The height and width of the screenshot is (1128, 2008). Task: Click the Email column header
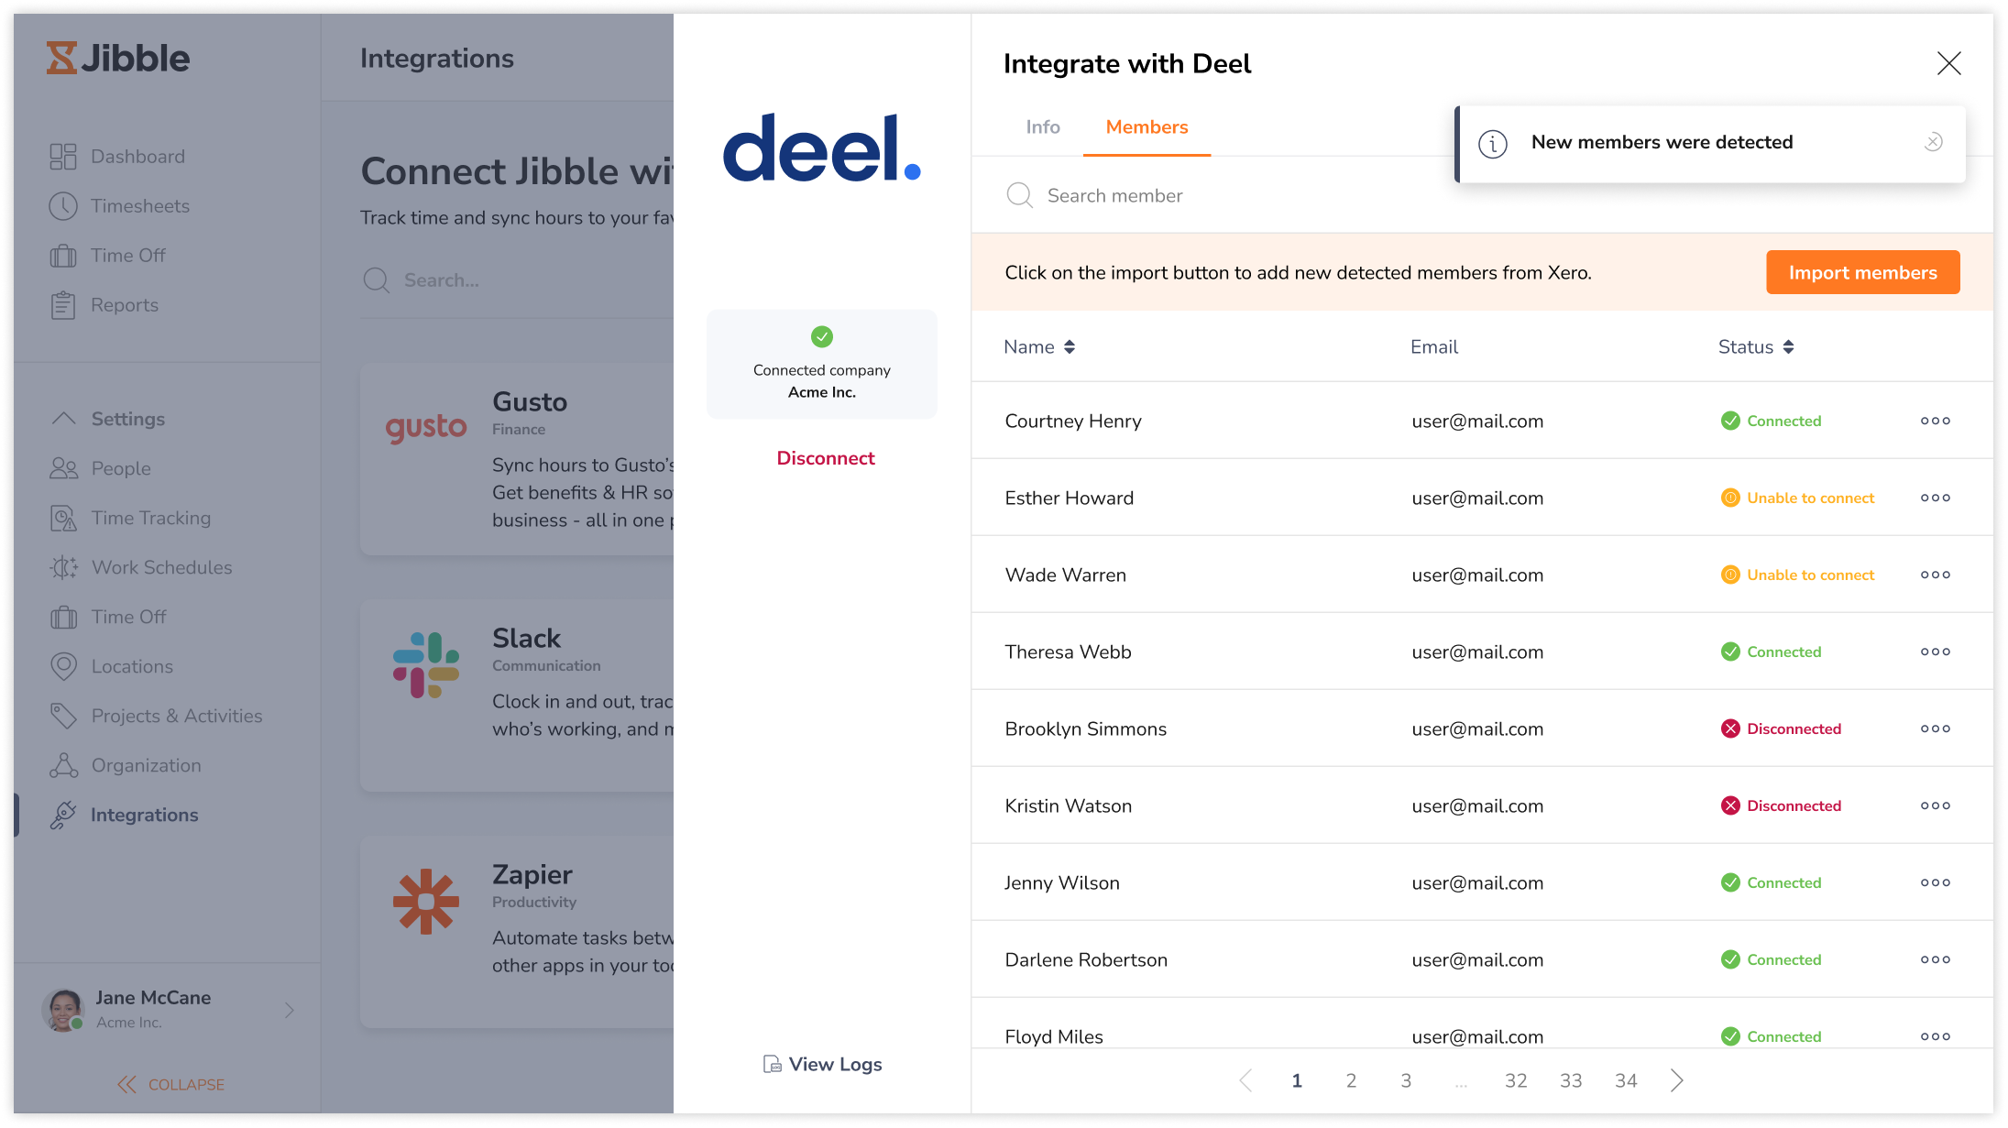(x=1434, y=347)
